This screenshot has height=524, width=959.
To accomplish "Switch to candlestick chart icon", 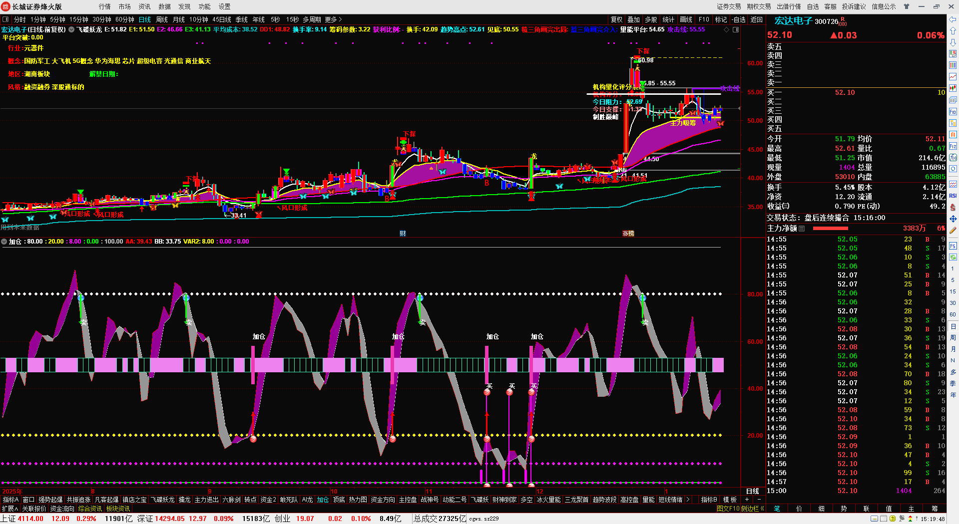I will [953, 88].
